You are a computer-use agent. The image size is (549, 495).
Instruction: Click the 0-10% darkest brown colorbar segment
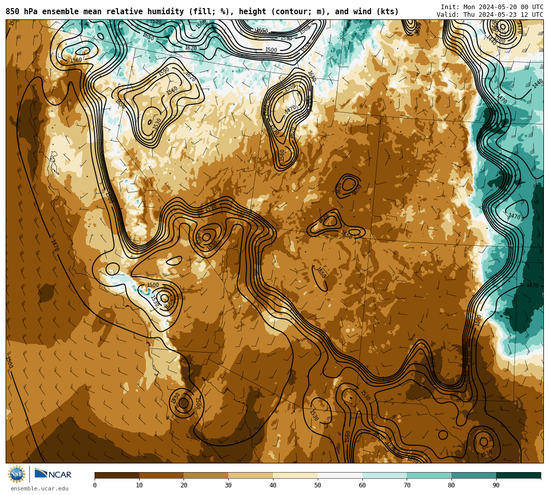(x=117, y=475)
